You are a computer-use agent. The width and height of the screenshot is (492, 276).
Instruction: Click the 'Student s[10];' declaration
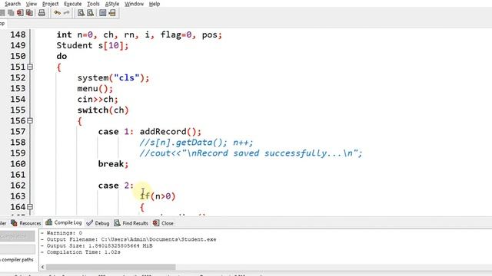[x=92, y=46]
